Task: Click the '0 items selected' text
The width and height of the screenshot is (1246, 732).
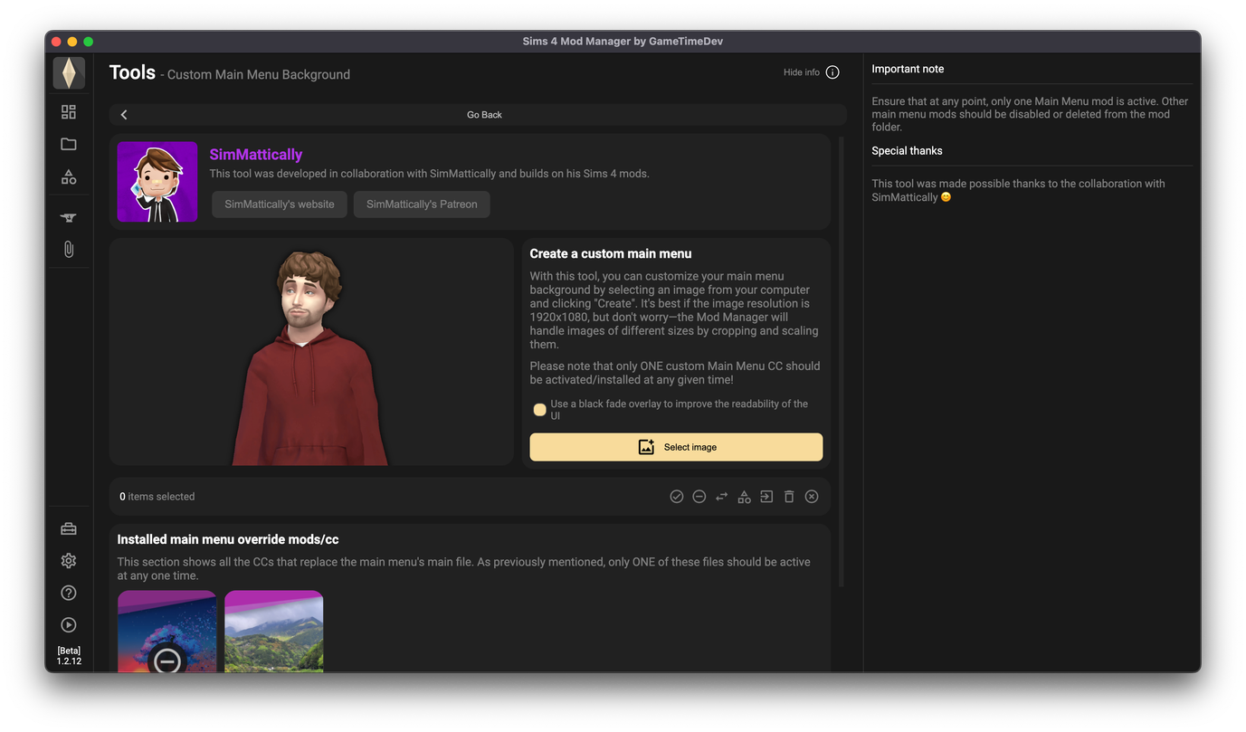Action: point(157,497)
